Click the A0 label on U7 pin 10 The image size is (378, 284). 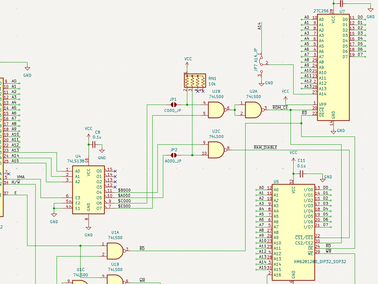306,17
